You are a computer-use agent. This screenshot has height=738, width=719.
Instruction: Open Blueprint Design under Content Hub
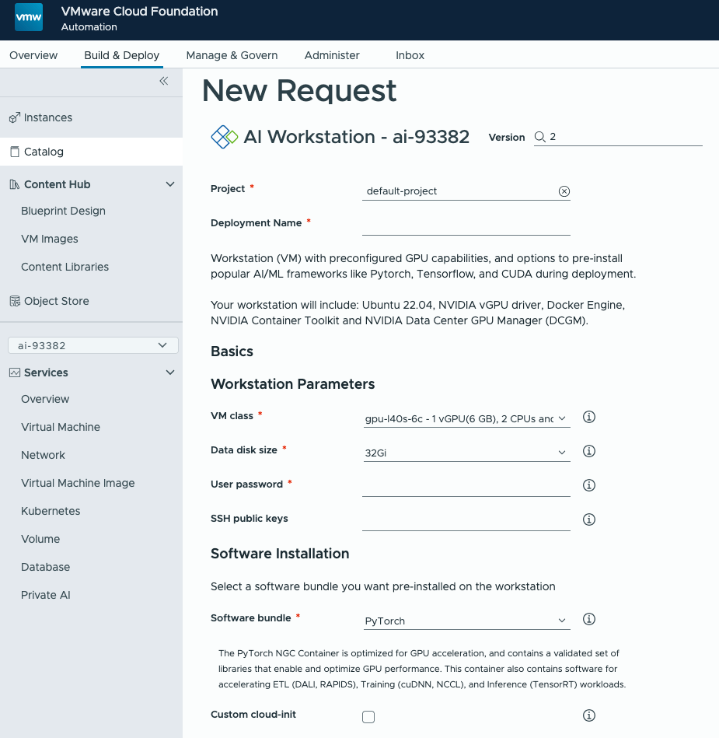(x=63, y=211)
